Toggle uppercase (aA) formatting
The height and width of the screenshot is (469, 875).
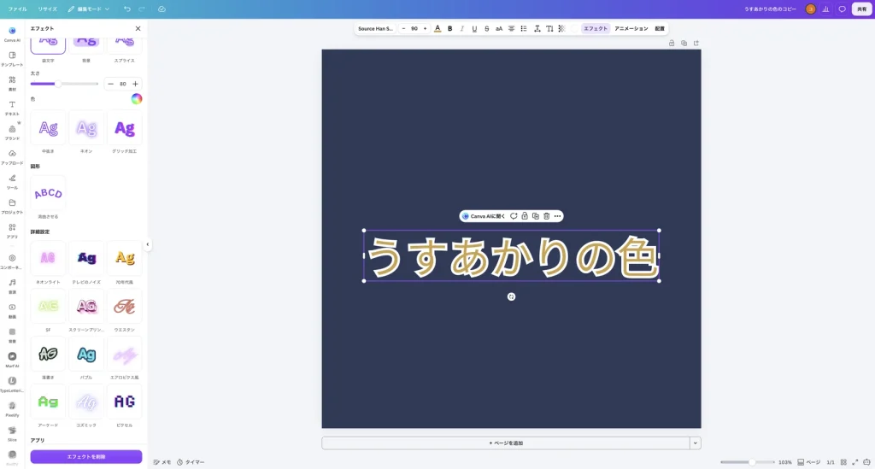tap(499, 28)
